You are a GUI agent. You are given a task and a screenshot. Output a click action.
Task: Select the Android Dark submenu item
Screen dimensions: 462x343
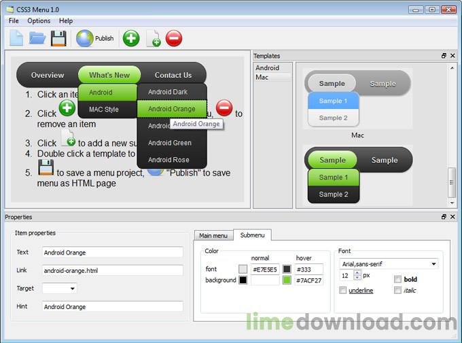[172, 92]
